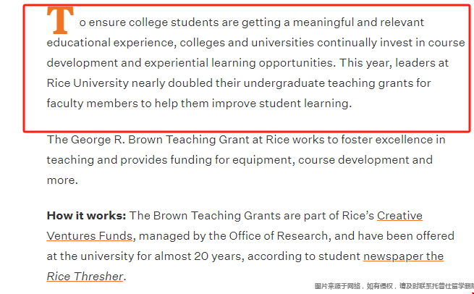This screenshot has height=294, width=474.
Task: Click 'Rice University' in the first paragraph
Action: pyautogui.click(x=88, y=83)
